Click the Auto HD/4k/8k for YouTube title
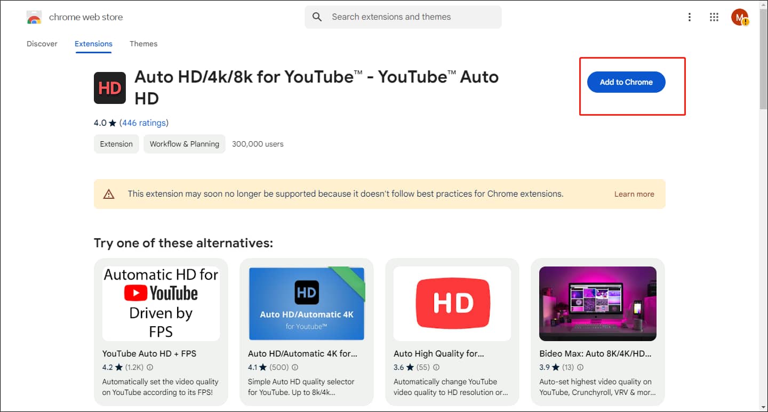The width and height of the screenshot is (768, 412). click(317, 87)
